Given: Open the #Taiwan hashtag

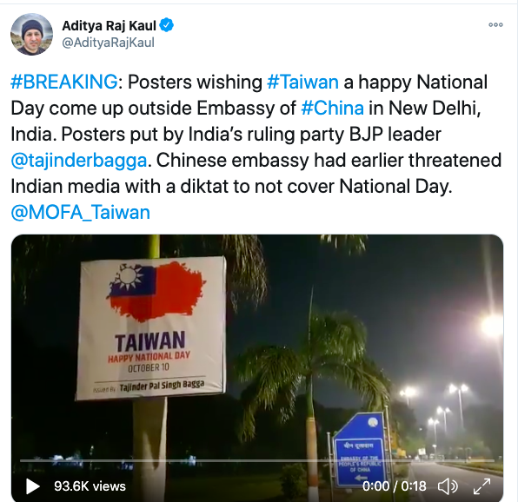Looking at the screenshot, I should click(302, 82).
